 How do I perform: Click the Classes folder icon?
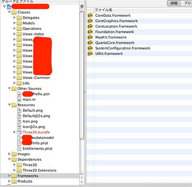point(14,12)
